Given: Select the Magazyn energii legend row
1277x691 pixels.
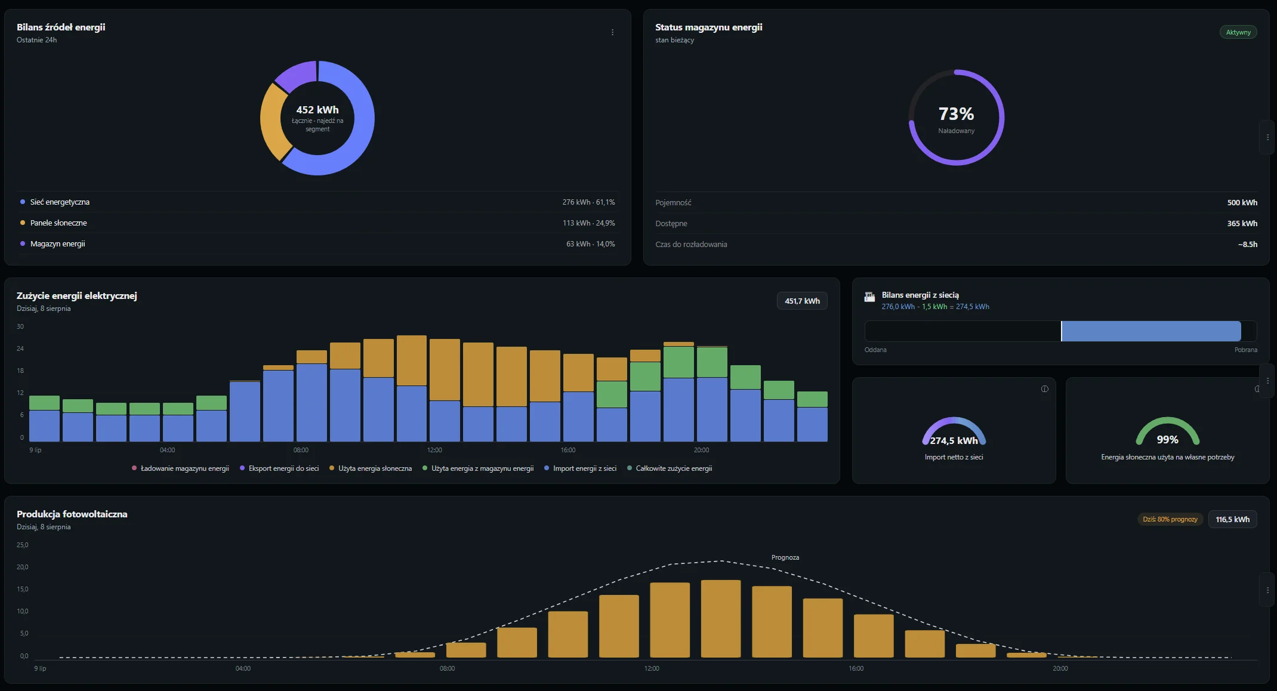Looking at the screenshot, I should point(317,244).
